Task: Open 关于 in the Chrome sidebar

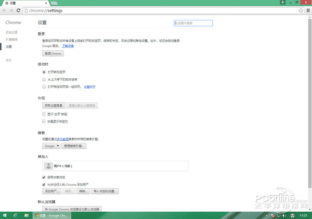Action: 9,60
